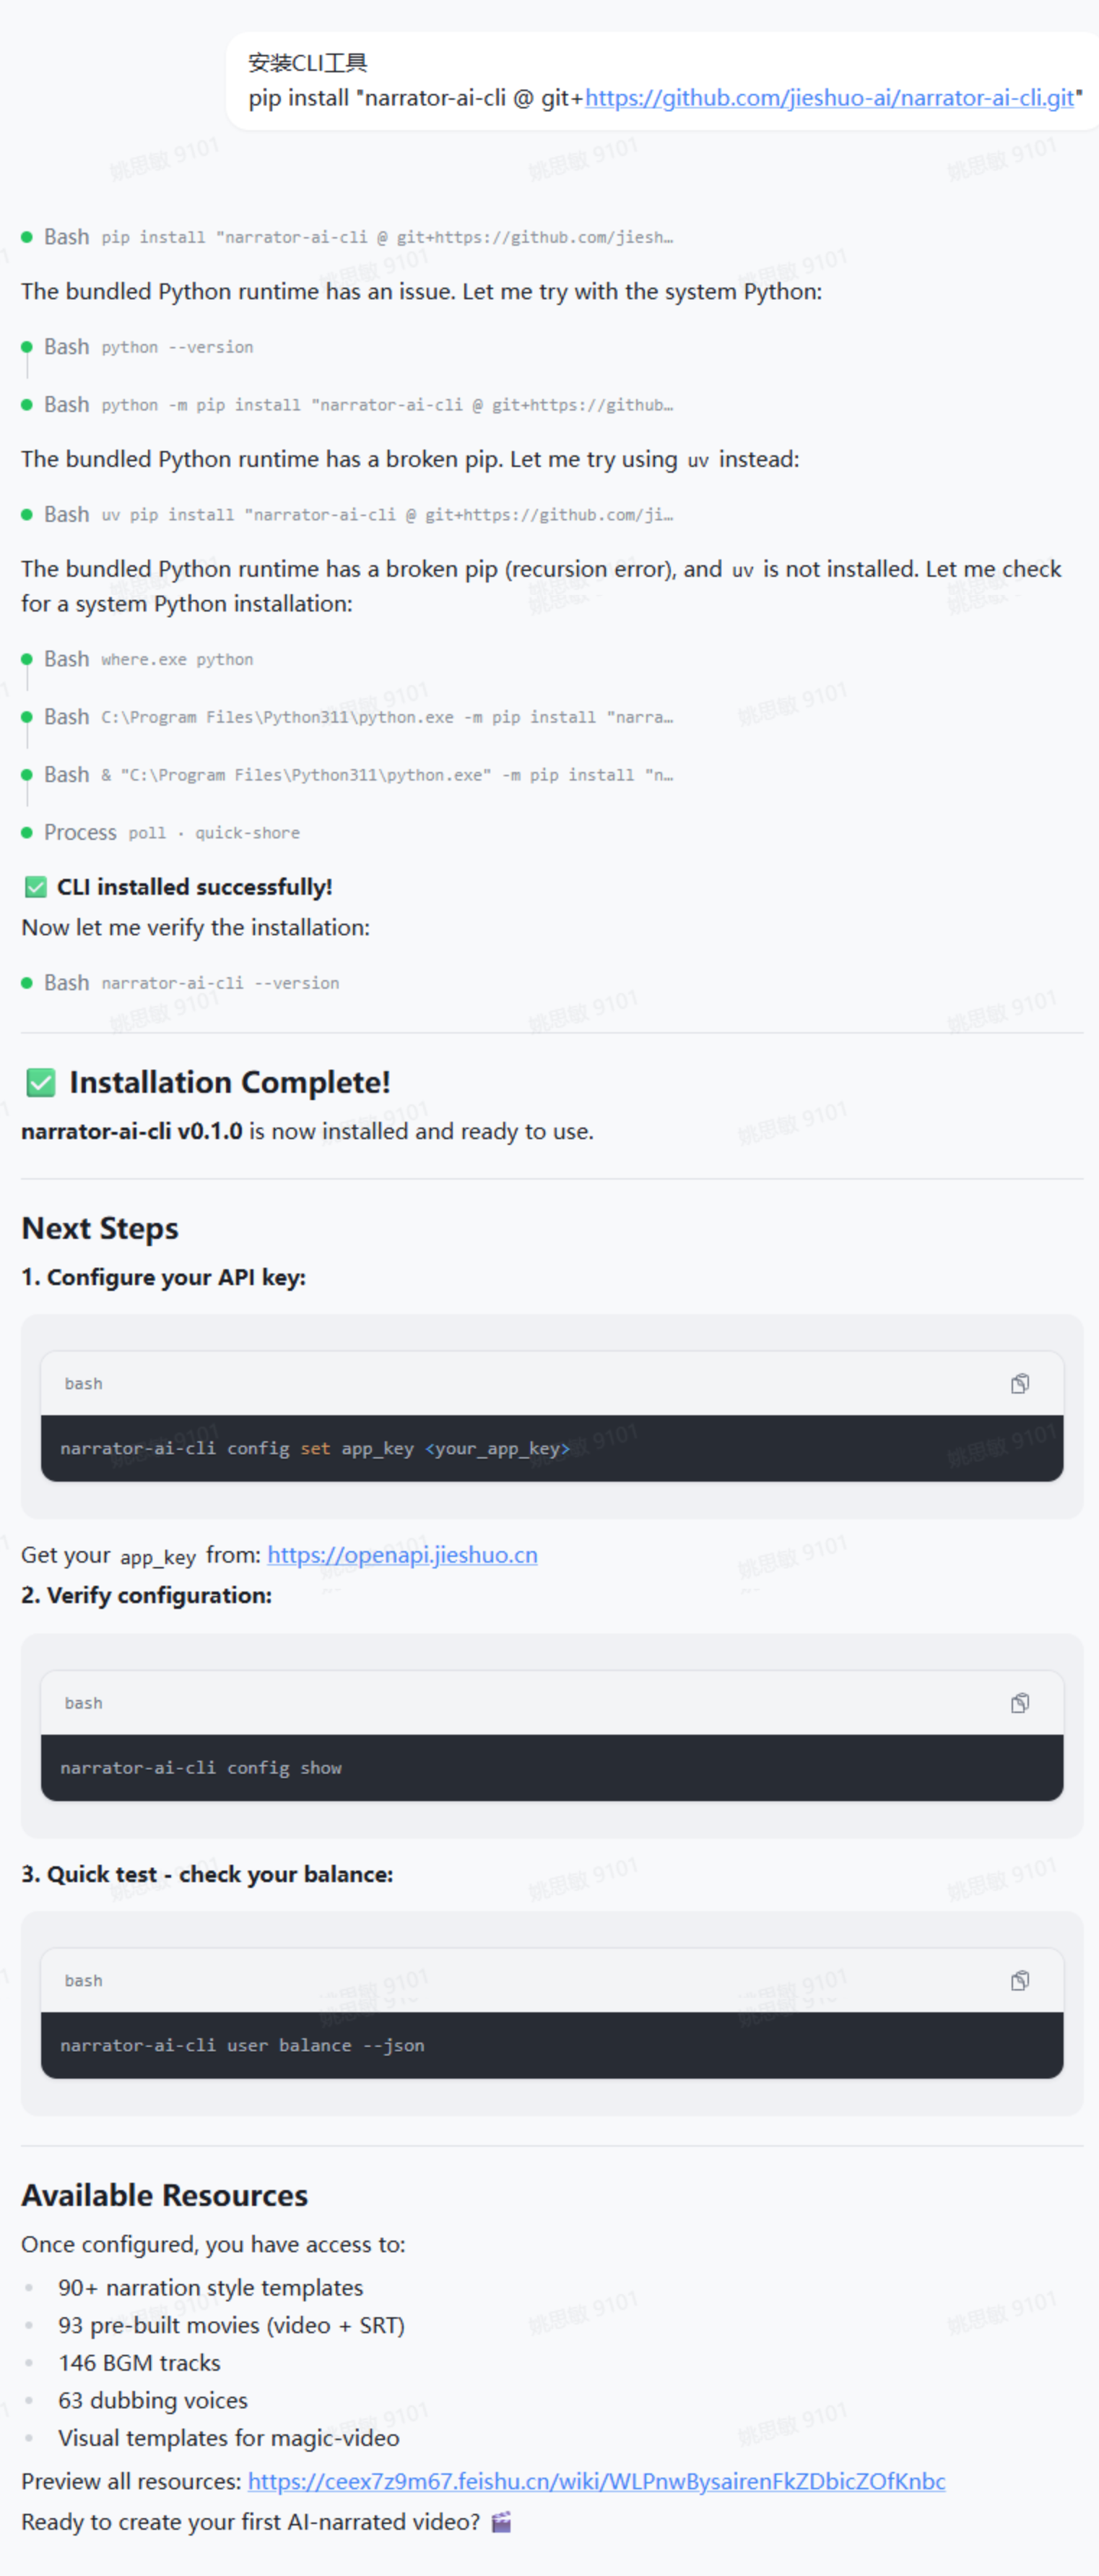
Task: Expand the where.exe python Bash step
Action: click(x=177, y=660)
